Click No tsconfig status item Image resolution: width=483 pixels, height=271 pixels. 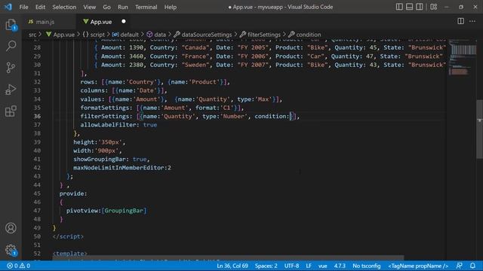pyautogui.click(x=367, y=266)
